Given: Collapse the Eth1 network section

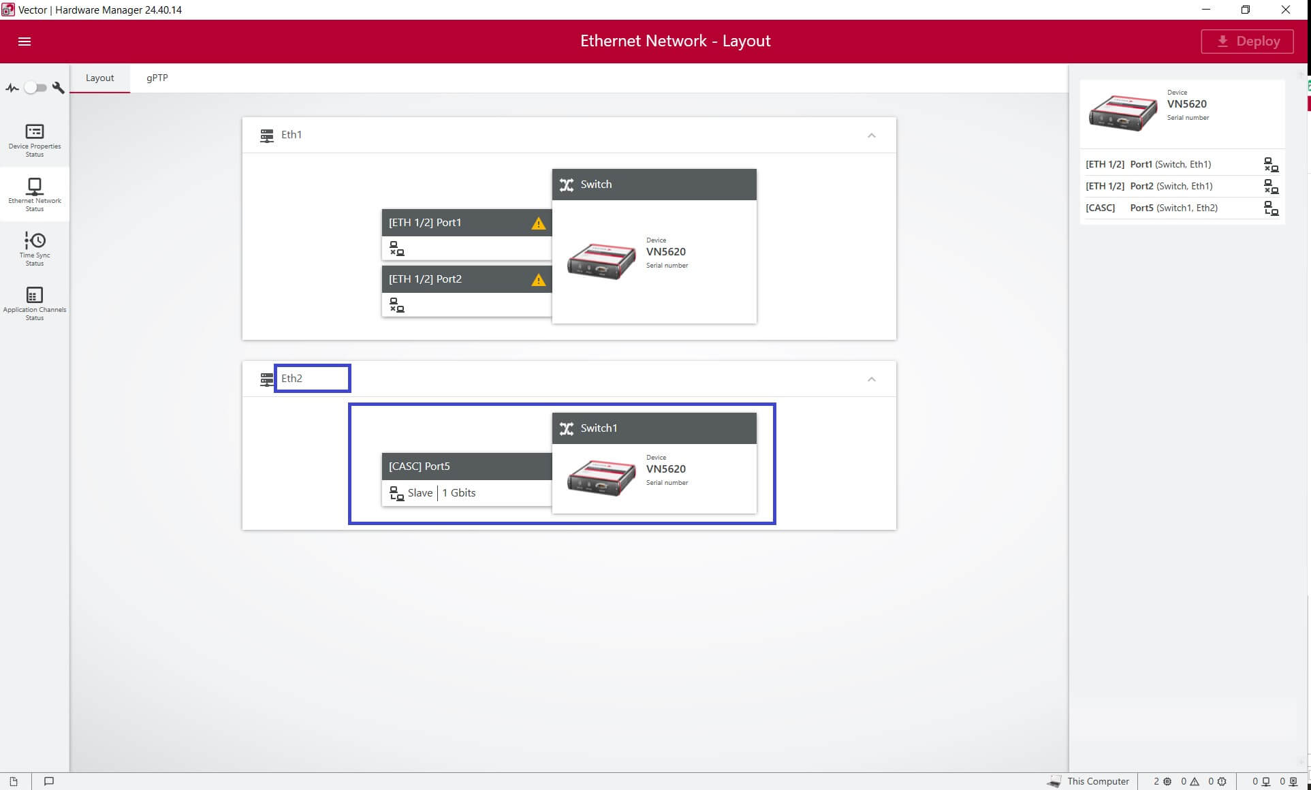Looking at the screenshot, I should 871,136.
